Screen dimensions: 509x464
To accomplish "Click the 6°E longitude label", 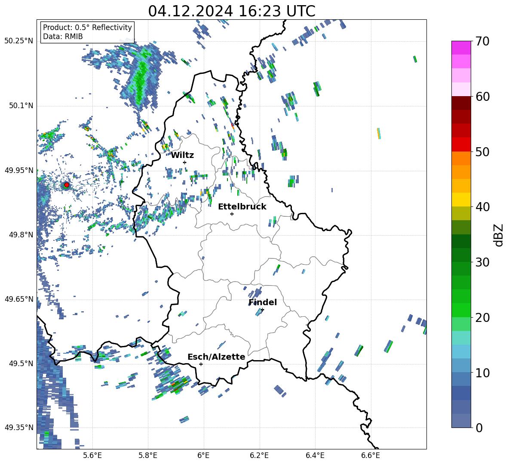I will pos(203,455).
